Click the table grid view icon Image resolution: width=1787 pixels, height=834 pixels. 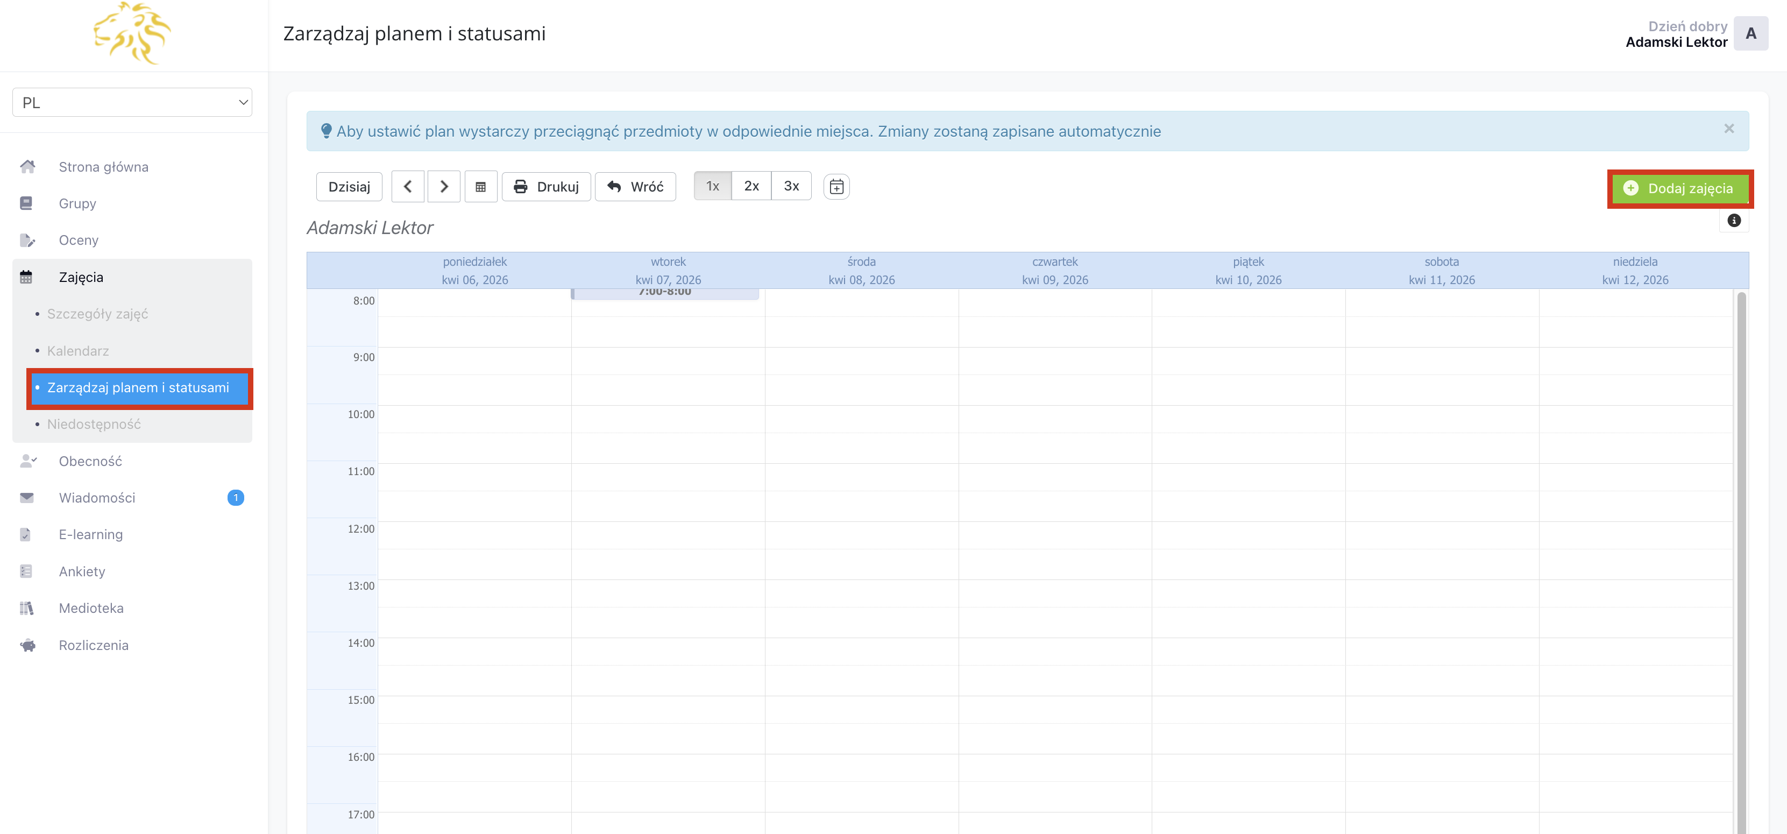pos(480,187)
